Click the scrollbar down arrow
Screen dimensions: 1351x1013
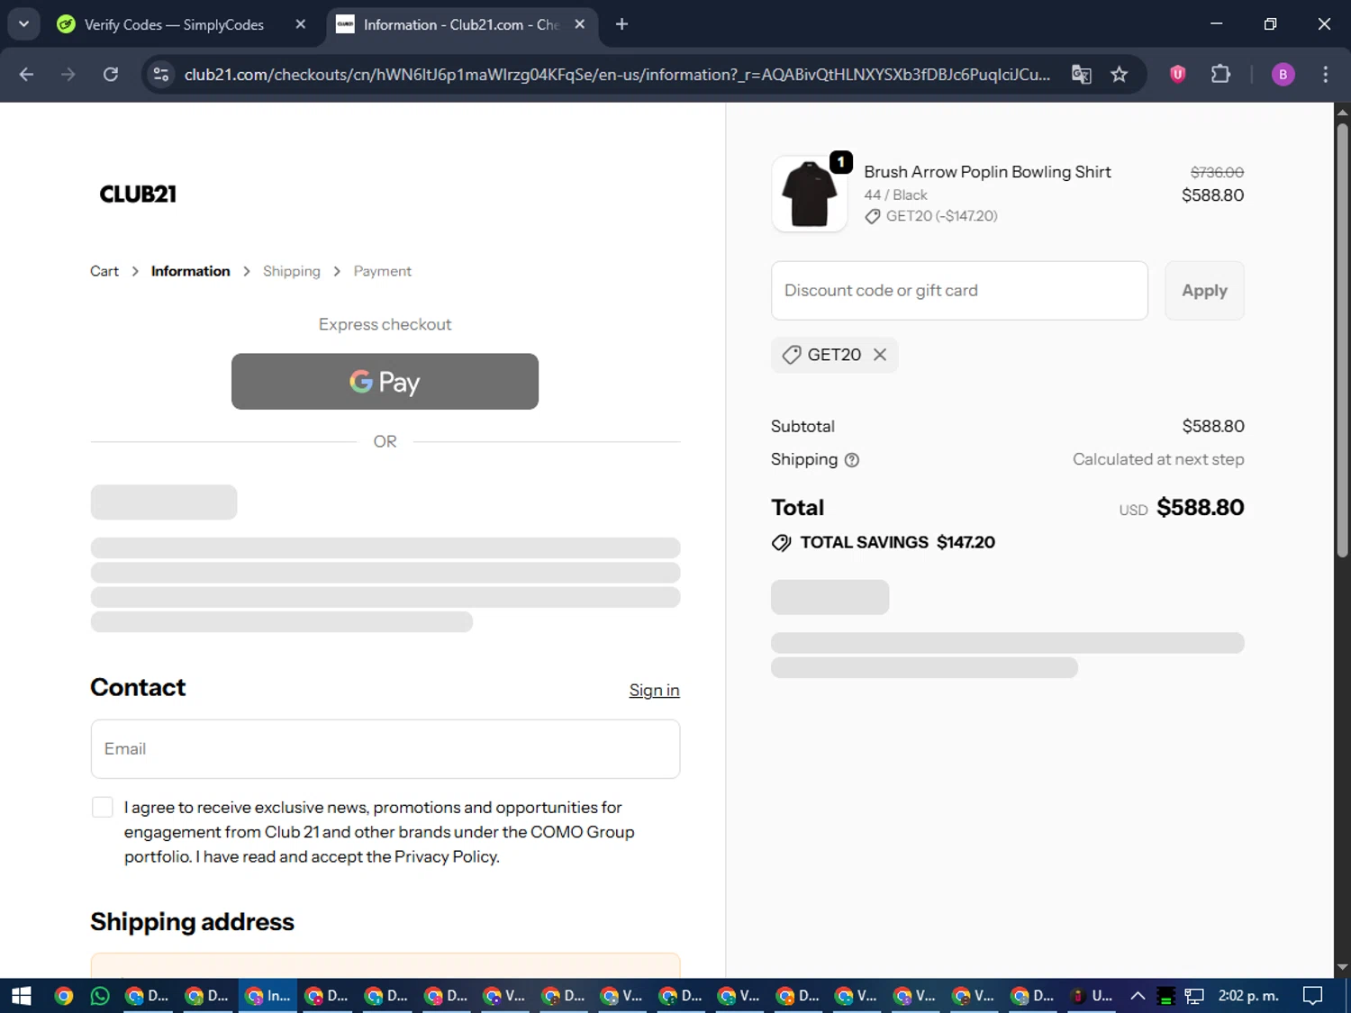(x=1342, y=968)
